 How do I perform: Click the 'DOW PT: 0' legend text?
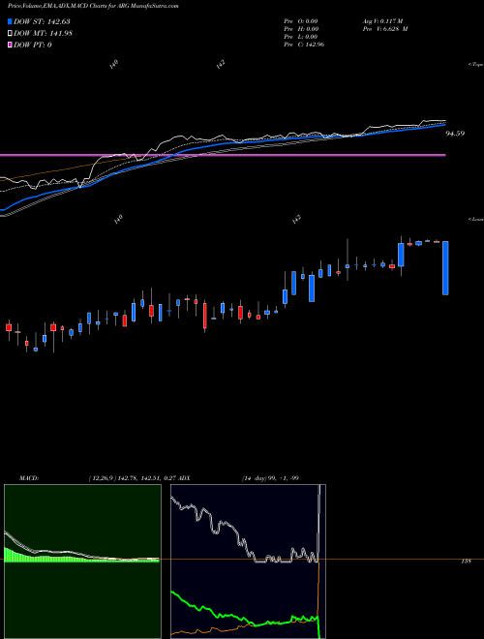pos(33,45)
